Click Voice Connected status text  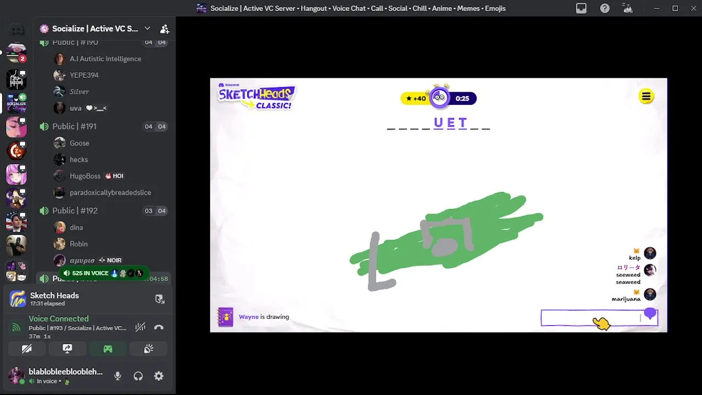pyautogui.click(x=59, y=319)
